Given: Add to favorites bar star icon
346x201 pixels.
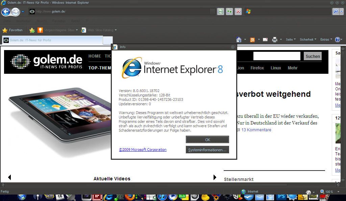Looking at the screenshot, I should (x=32, y=30).
